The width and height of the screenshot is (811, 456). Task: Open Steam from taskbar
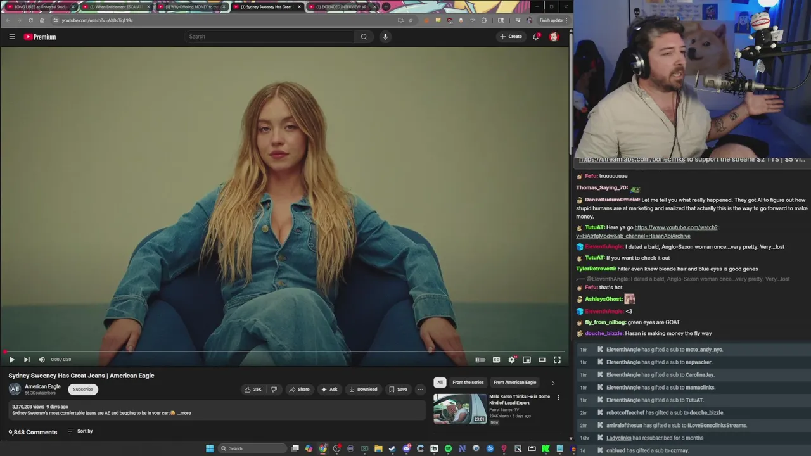click(392, 448)
